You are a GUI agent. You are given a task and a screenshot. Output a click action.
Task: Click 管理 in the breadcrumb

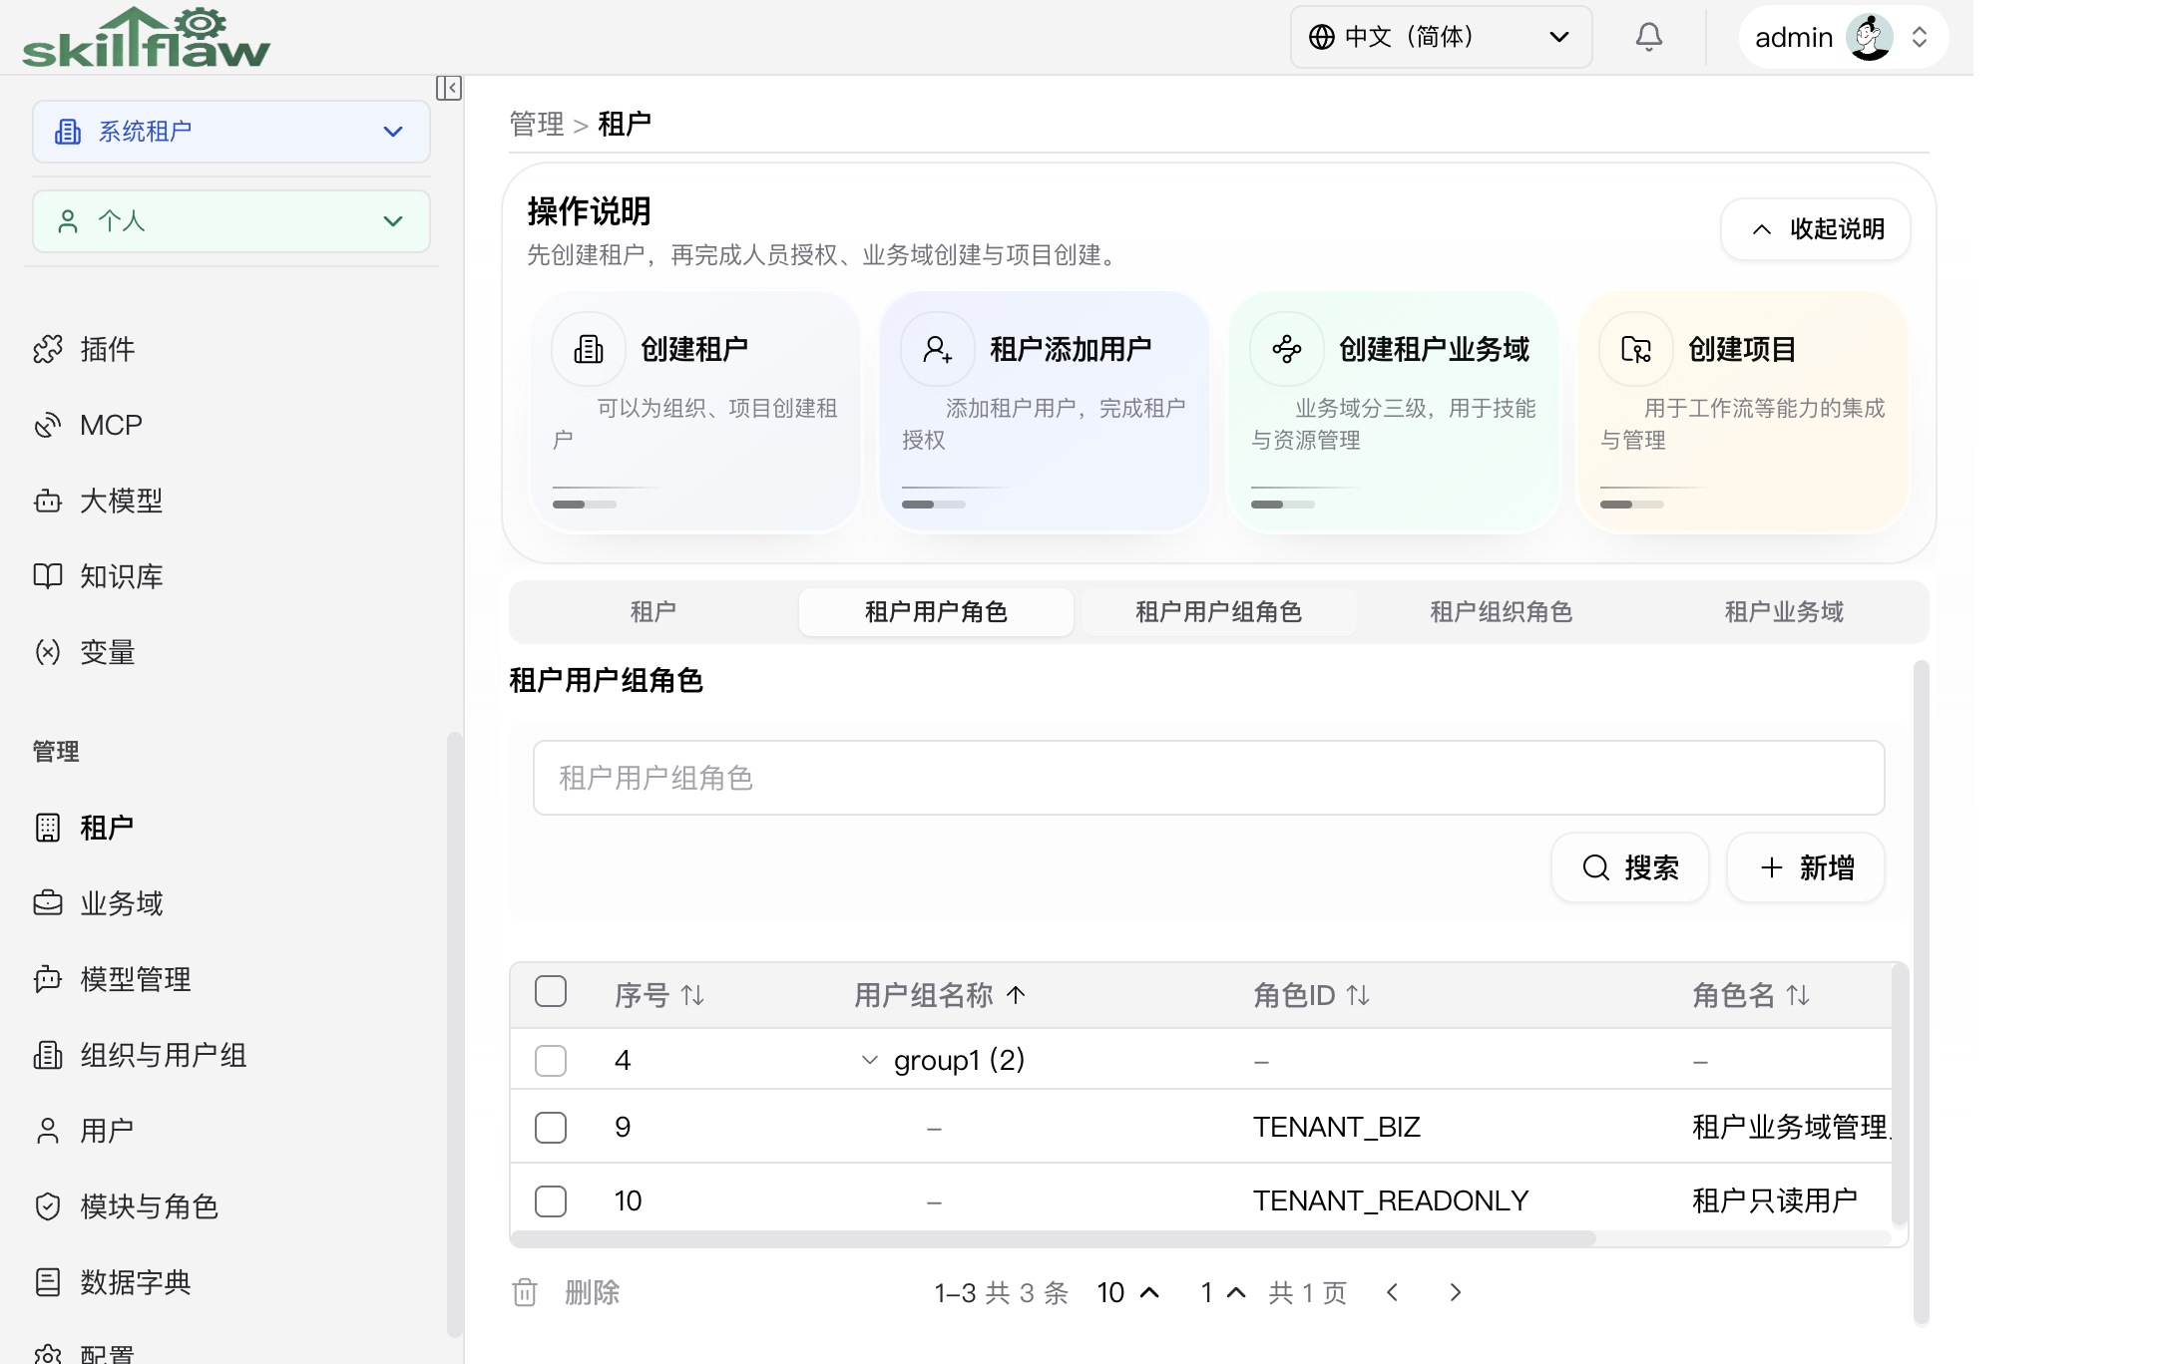(537, 124)
